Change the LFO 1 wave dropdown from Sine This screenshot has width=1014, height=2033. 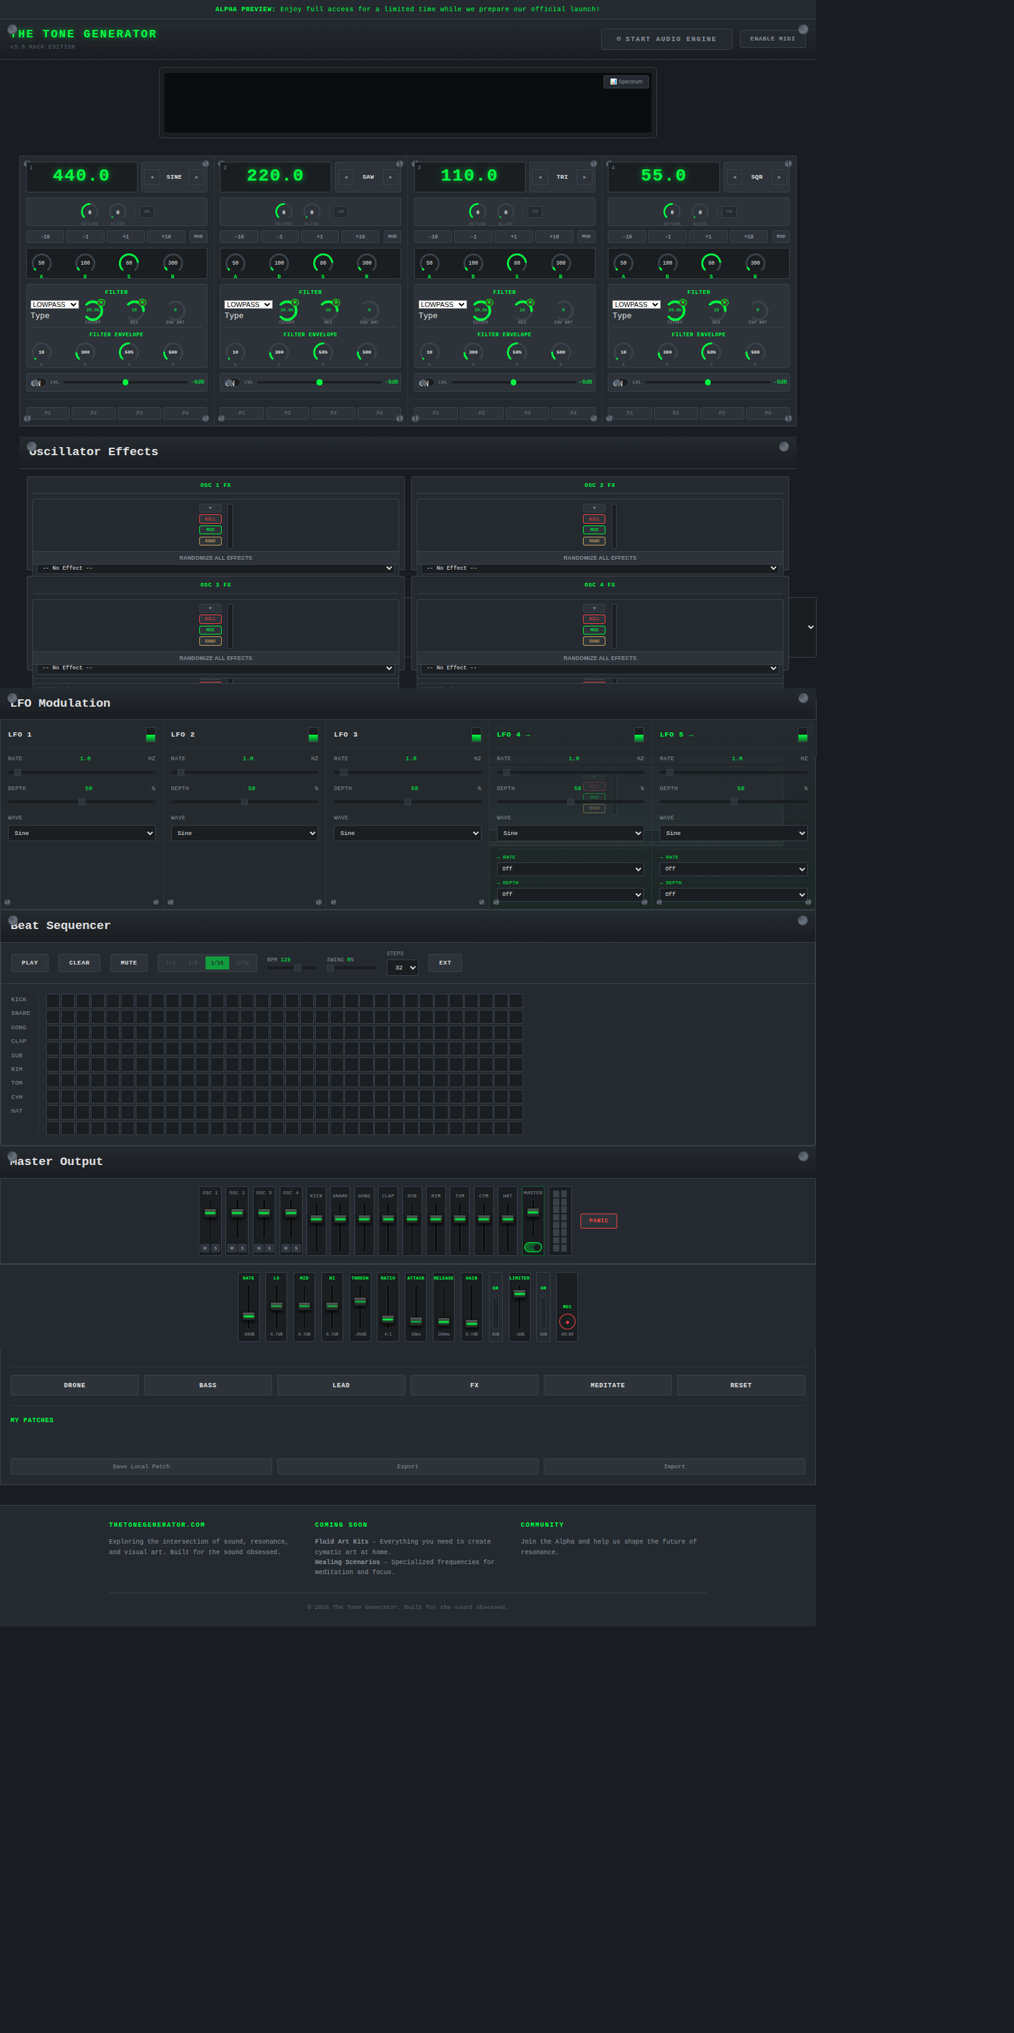[x=82, y=833]
